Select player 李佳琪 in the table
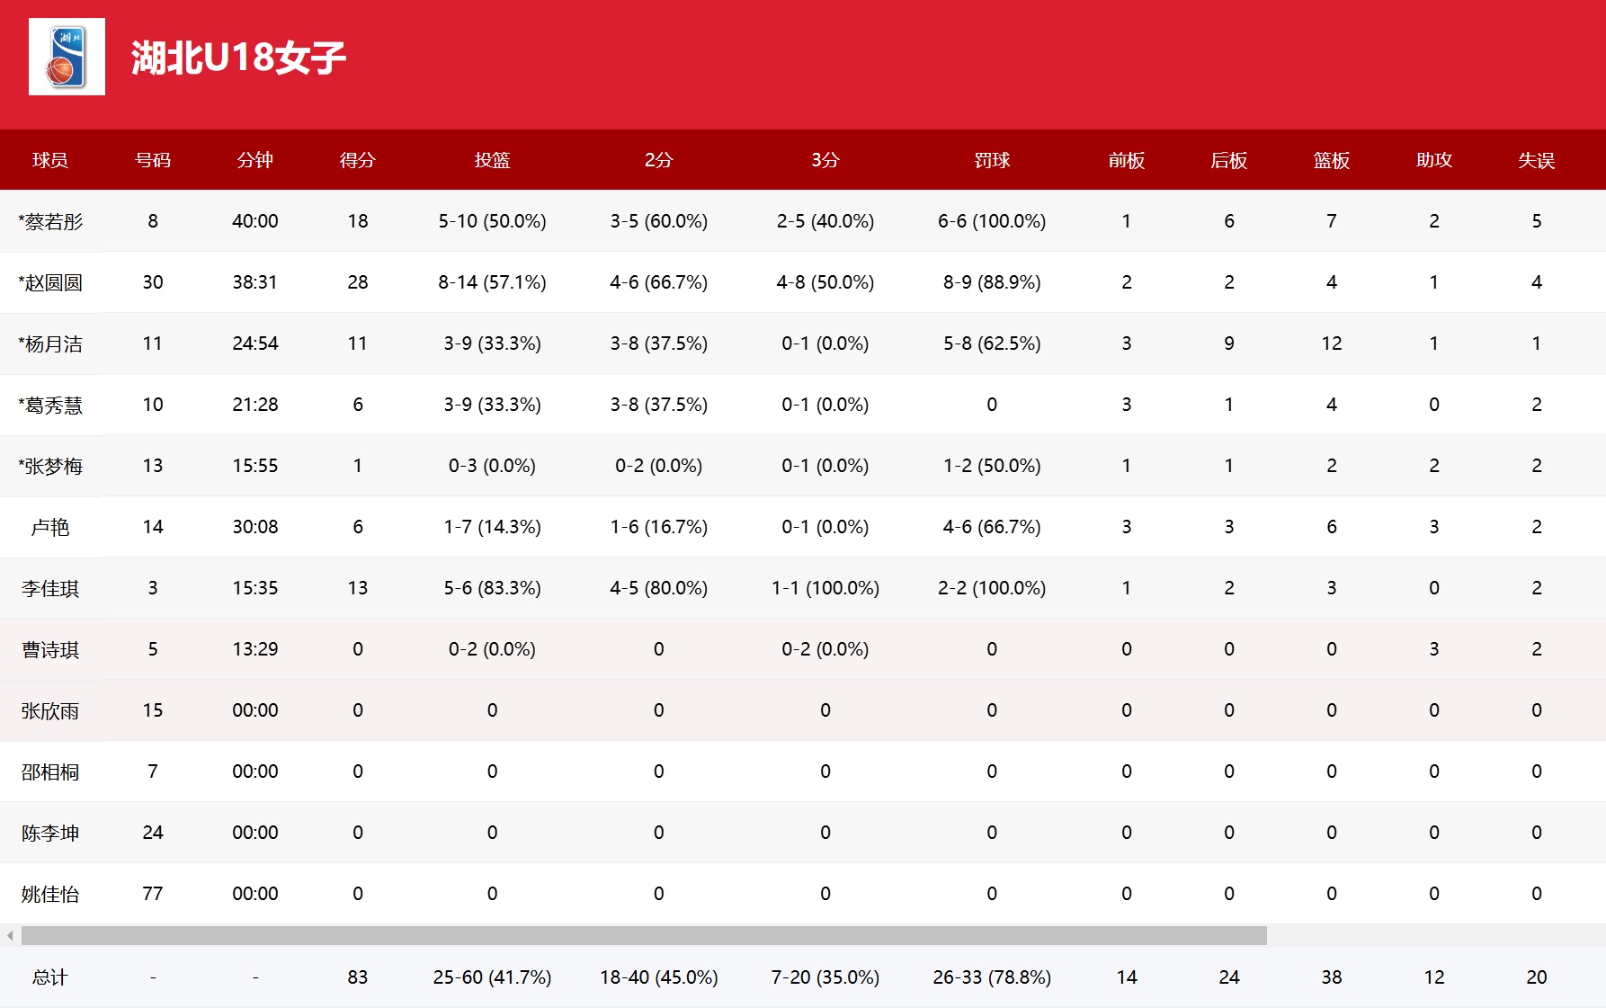The height and width of the screenshot is (1008, 1606). [x=50, y=588]
